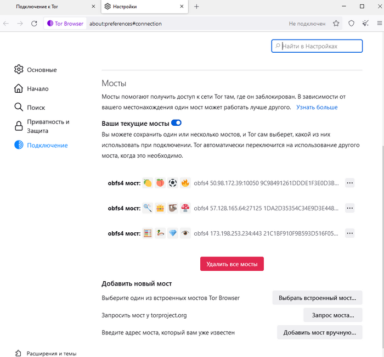The image size is (384, 357).
Task: Reload the current page
Action: (34, 24)
